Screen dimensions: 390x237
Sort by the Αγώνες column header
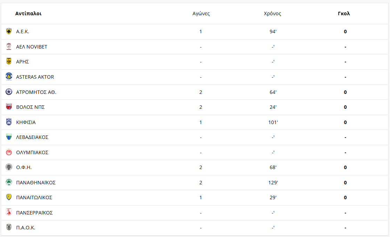[x=201, y=14]
